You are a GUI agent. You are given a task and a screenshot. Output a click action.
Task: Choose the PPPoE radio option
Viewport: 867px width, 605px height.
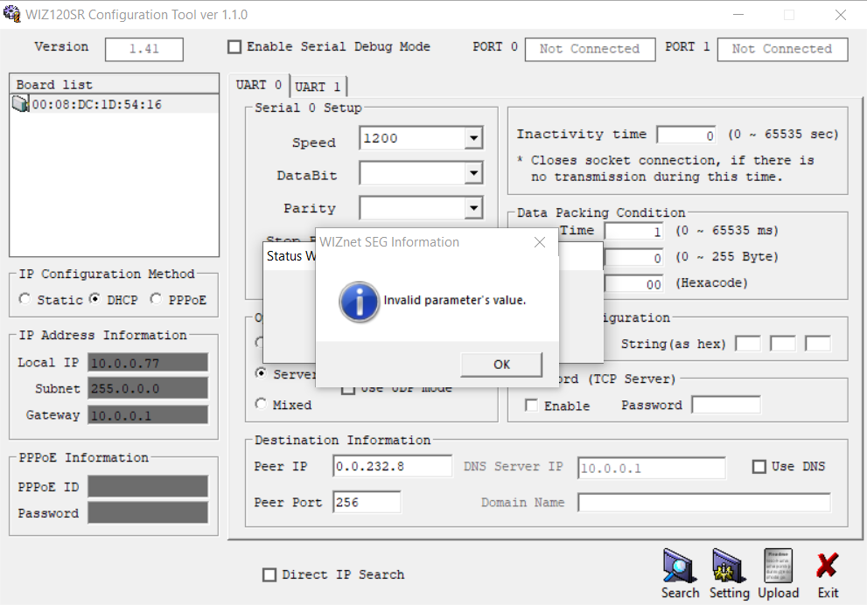(156, 299)
